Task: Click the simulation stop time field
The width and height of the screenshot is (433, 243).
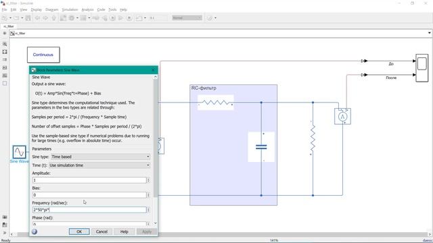Action: [158, 18]
